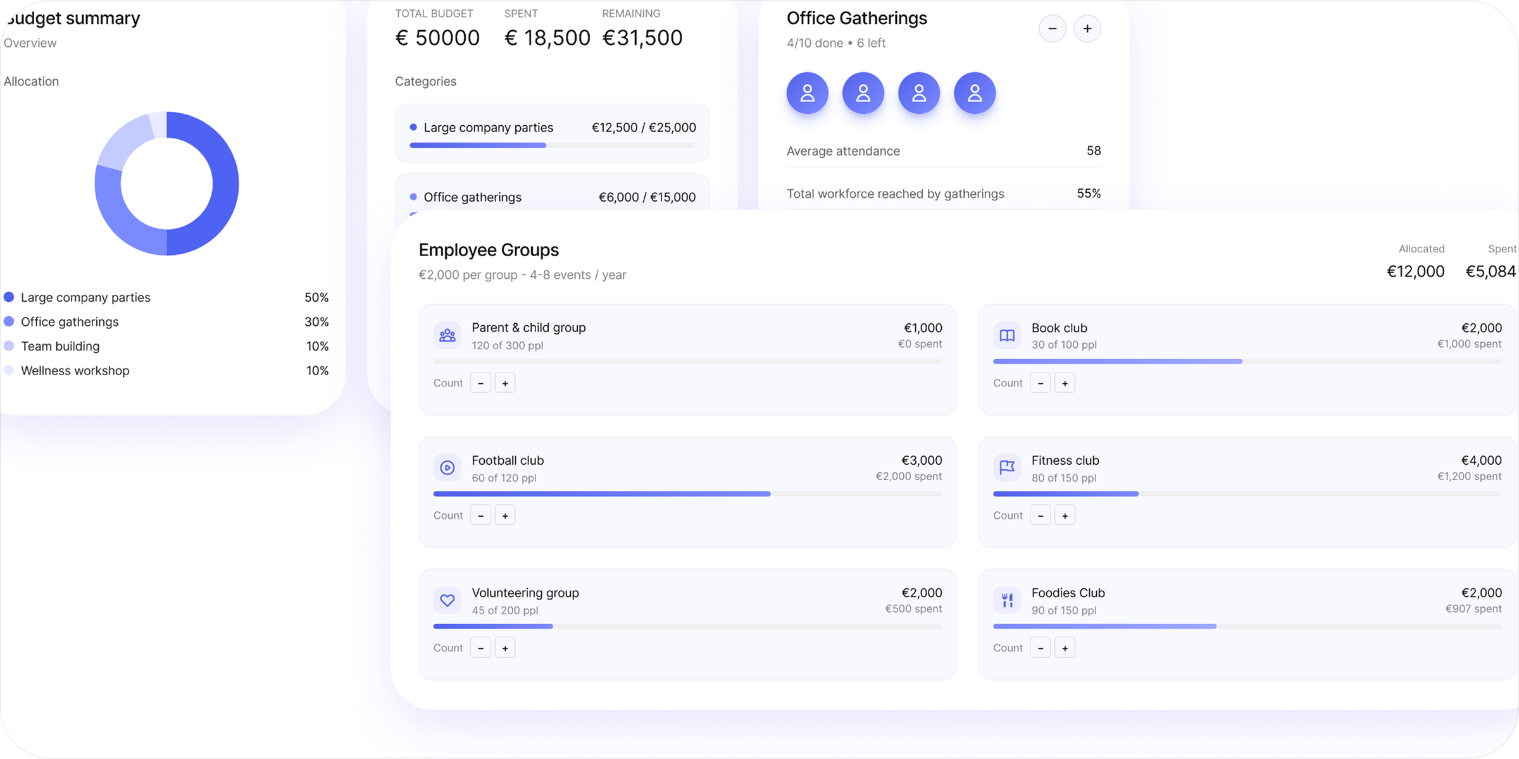The image size is (1519, 759).
Task: Click the Fitness club spending progress bar
Action: tap(1247, 494)
